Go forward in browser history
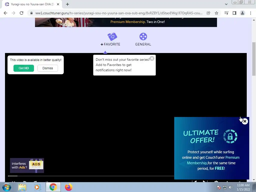The width and height of the screenshot is (256, 192). (13, 13)
